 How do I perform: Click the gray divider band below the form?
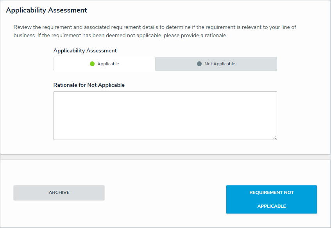click(x=165, y=157)
